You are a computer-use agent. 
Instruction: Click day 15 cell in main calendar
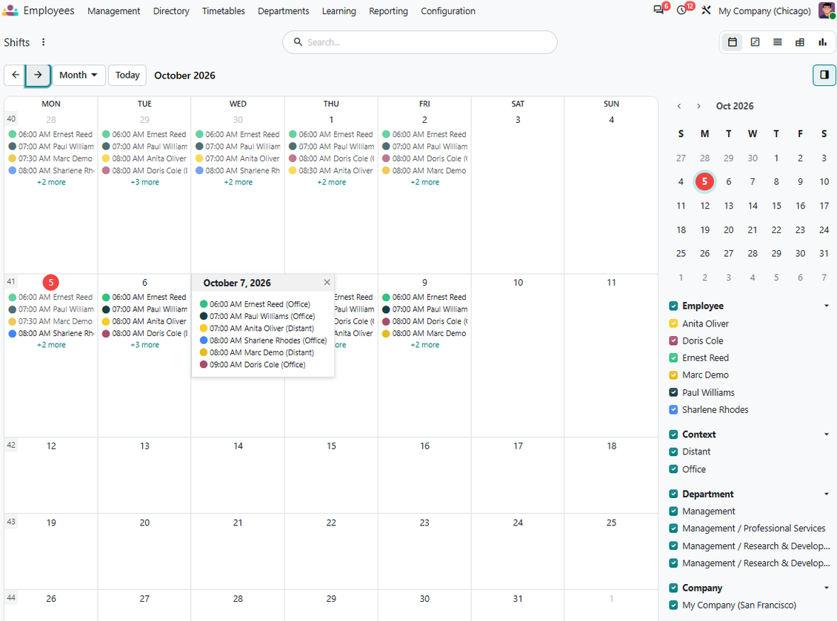332,475
